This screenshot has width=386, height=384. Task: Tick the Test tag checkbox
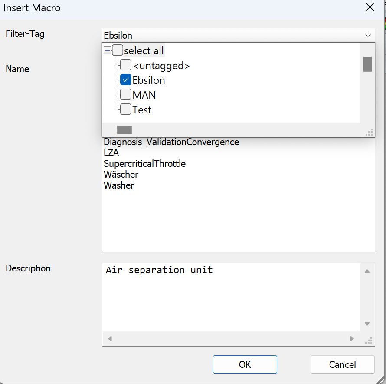pos(125,109)
